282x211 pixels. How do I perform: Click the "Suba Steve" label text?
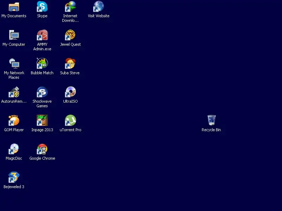[70, 73]
